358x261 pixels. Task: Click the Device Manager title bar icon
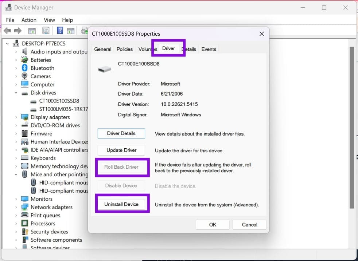8,8
